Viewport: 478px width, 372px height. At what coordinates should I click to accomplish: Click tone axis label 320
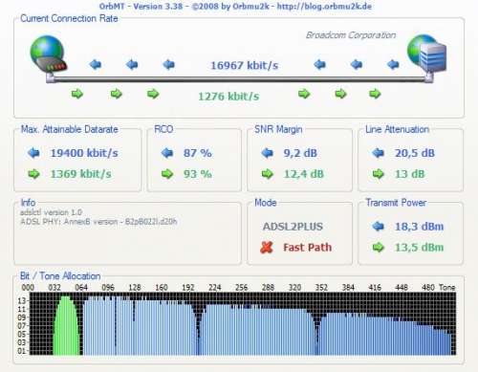click(294, 288)
